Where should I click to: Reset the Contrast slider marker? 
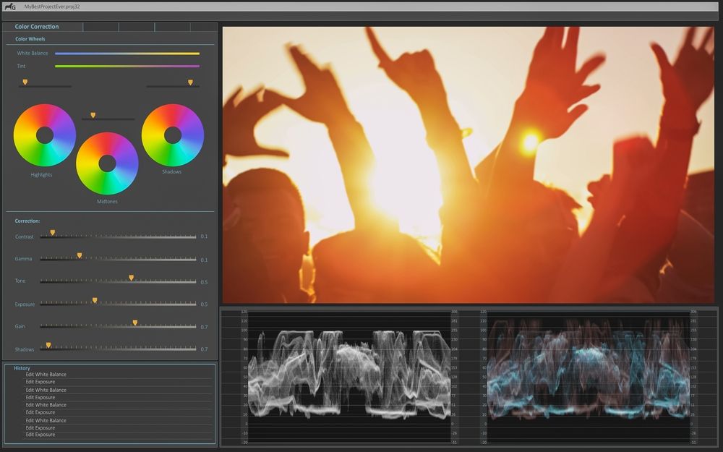pos(53,231)
